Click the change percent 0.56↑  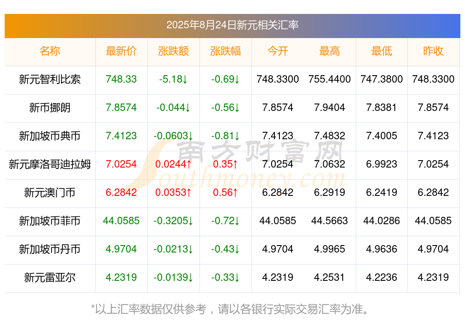226,192
